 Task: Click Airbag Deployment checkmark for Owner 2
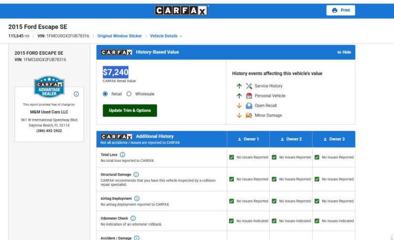pyautogui.click(x=274, y=201)
